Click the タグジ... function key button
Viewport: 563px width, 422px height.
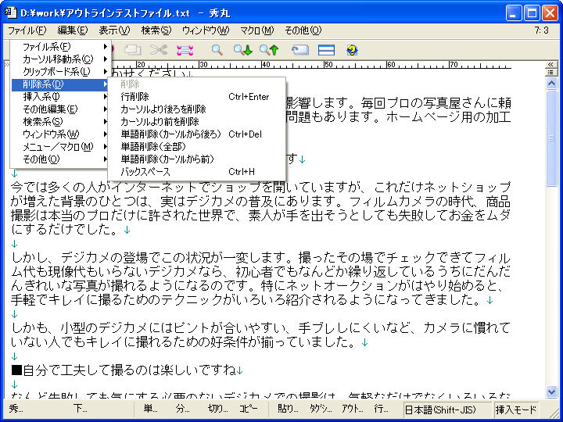click(321, 409)
